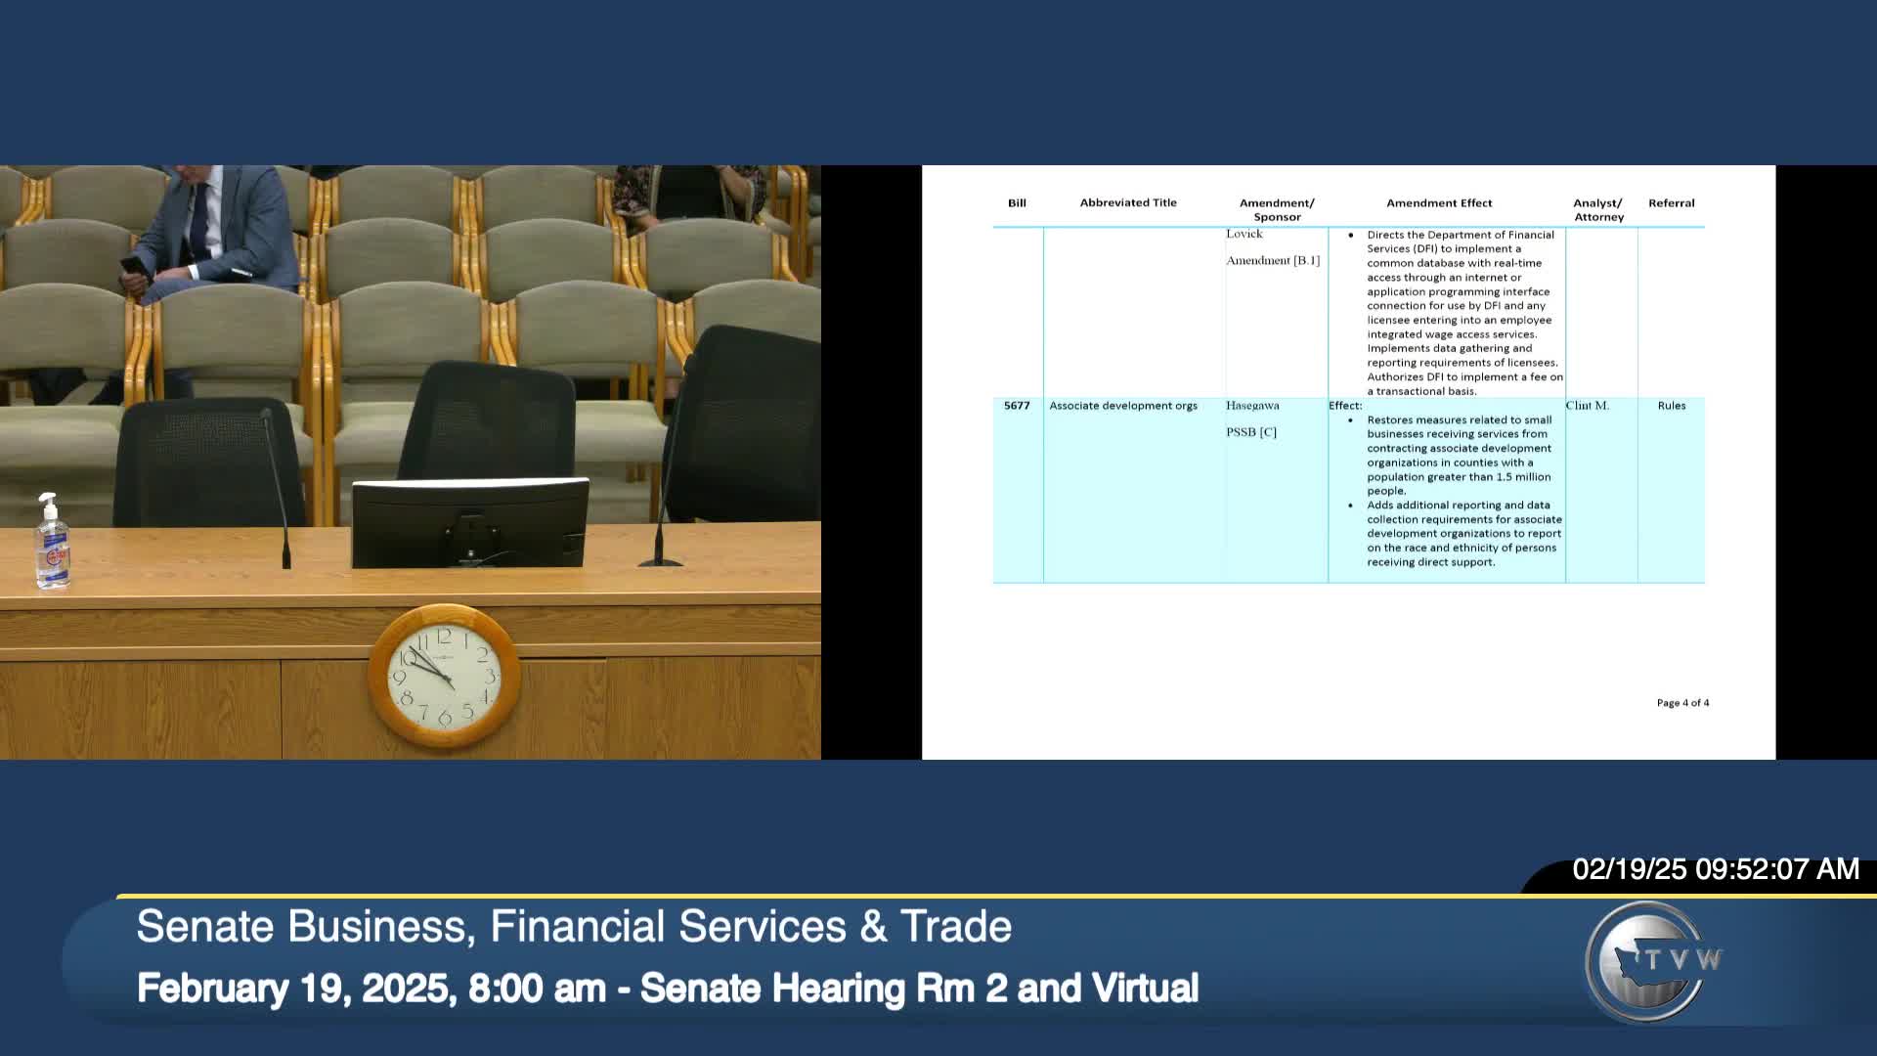Click the Abbreviated Title column header
The height and width of the screenshot is (1056, 1877).
click(1127, 203)
